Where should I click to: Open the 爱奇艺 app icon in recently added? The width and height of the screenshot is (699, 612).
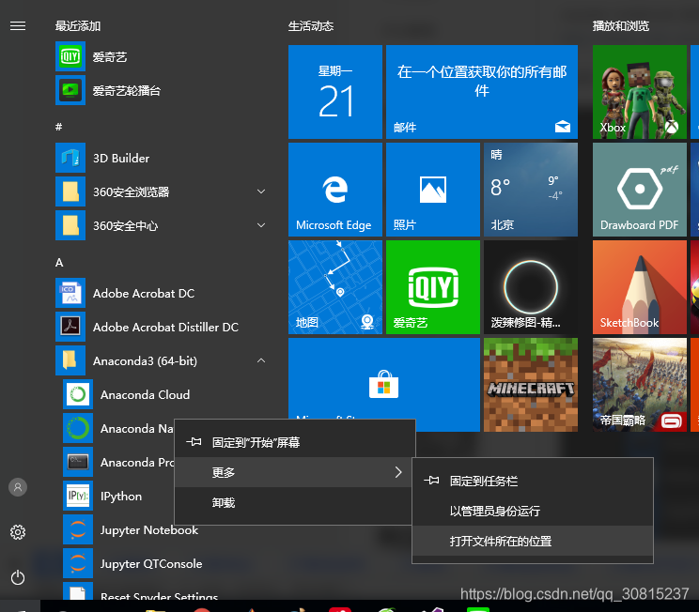(x=70, y=56)
